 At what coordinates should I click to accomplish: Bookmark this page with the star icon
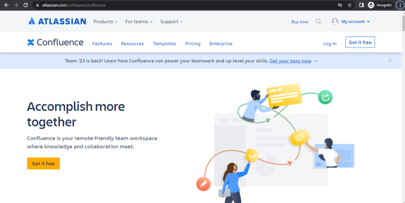pyautogui.click(x=350, y=5)
